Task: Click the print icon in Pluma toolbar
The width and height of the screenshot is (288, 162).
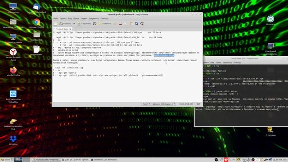Action: [x=94, y=24]
